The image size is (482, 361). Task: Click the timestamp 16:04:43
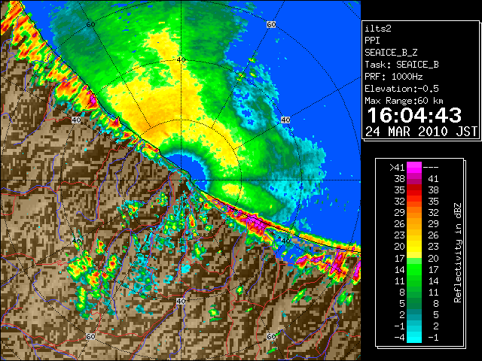click(x=414, y=115)
